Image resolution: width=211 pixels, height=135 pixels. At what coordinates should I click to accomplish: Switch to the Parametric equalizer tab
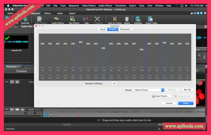point(125,29)
